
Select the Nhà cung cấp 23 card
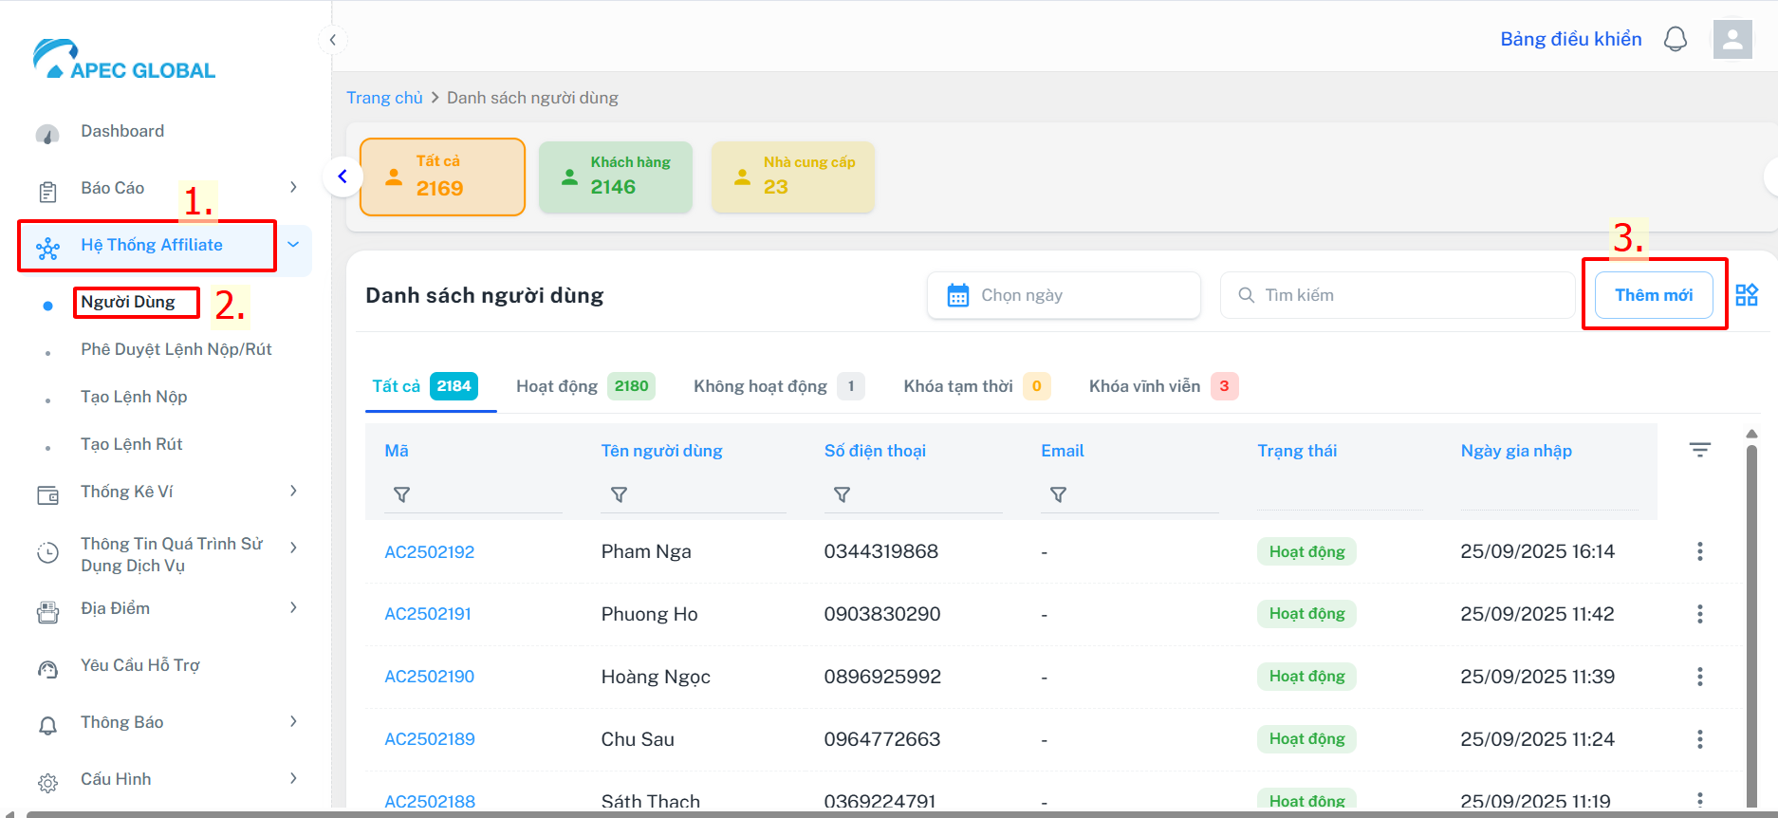coord(792,177)
